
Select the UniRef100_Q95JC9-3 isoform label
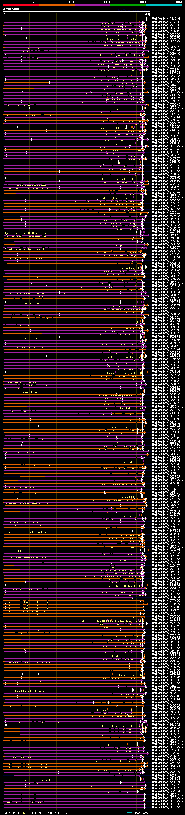coord(168,206)
